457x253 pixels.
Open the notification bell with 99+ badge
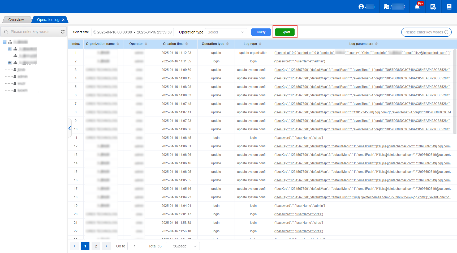click(x=417, y=7)
